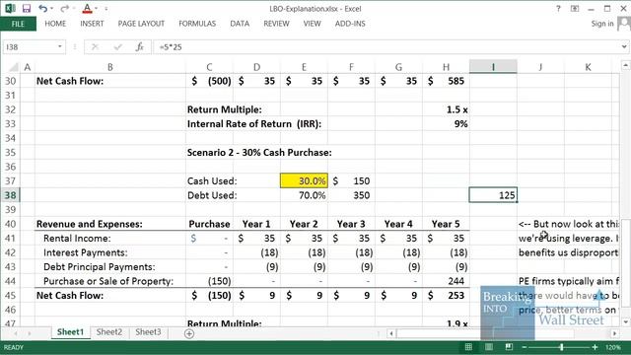
Task: Click the Year 5 net cash flow 253 cell
Action: pyautogui.click(x=446, y=296)
